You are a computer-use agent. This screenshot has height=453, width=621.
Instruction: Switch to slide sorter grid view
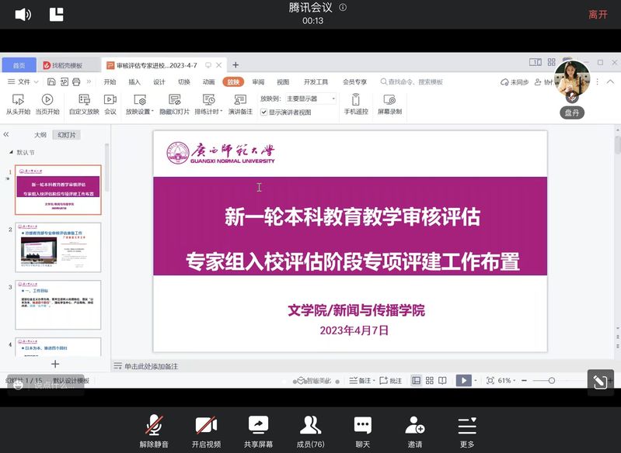tap(429, 381)
